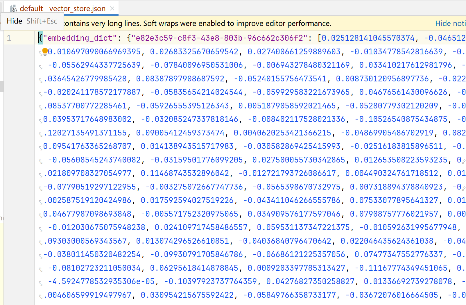Close the default__vector_store.json tab

click(112, 8)
